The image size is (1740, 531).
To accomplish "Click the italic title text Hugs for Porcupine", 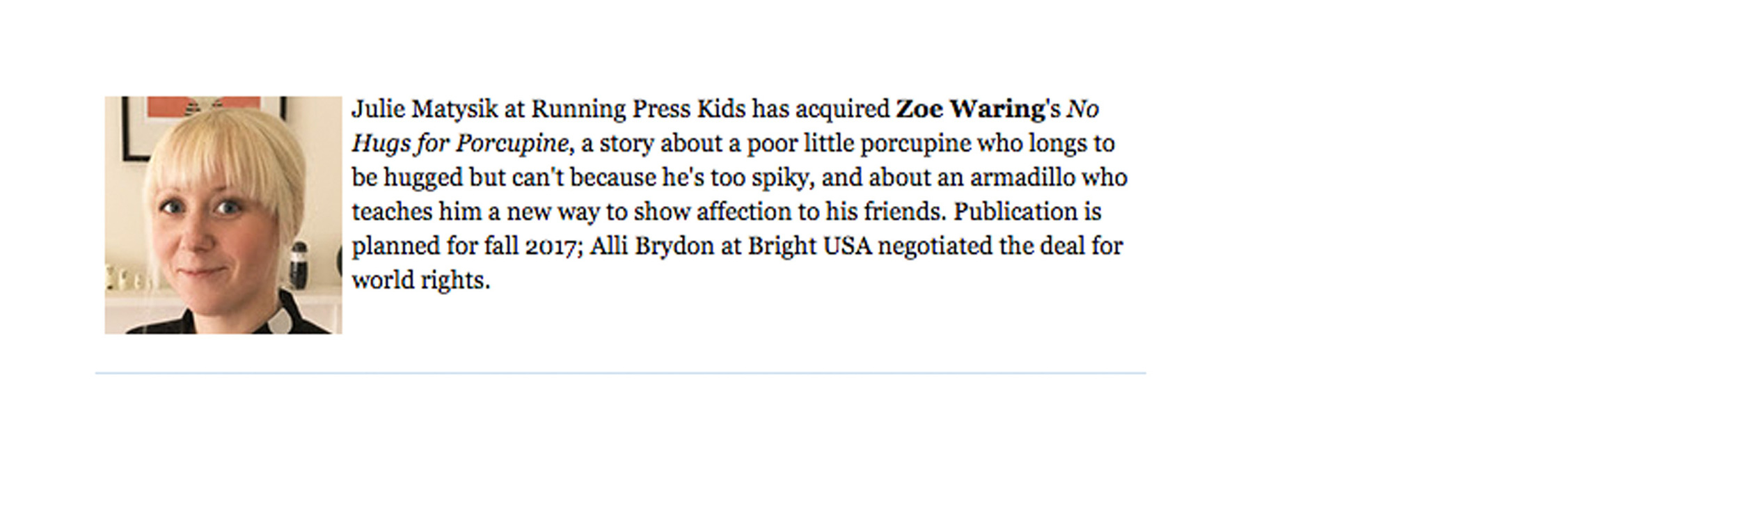I will 460,144.
